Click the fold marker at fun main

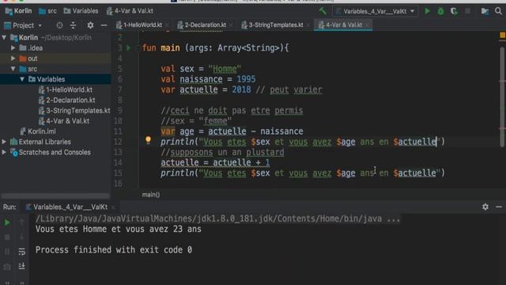pos(138,48)
